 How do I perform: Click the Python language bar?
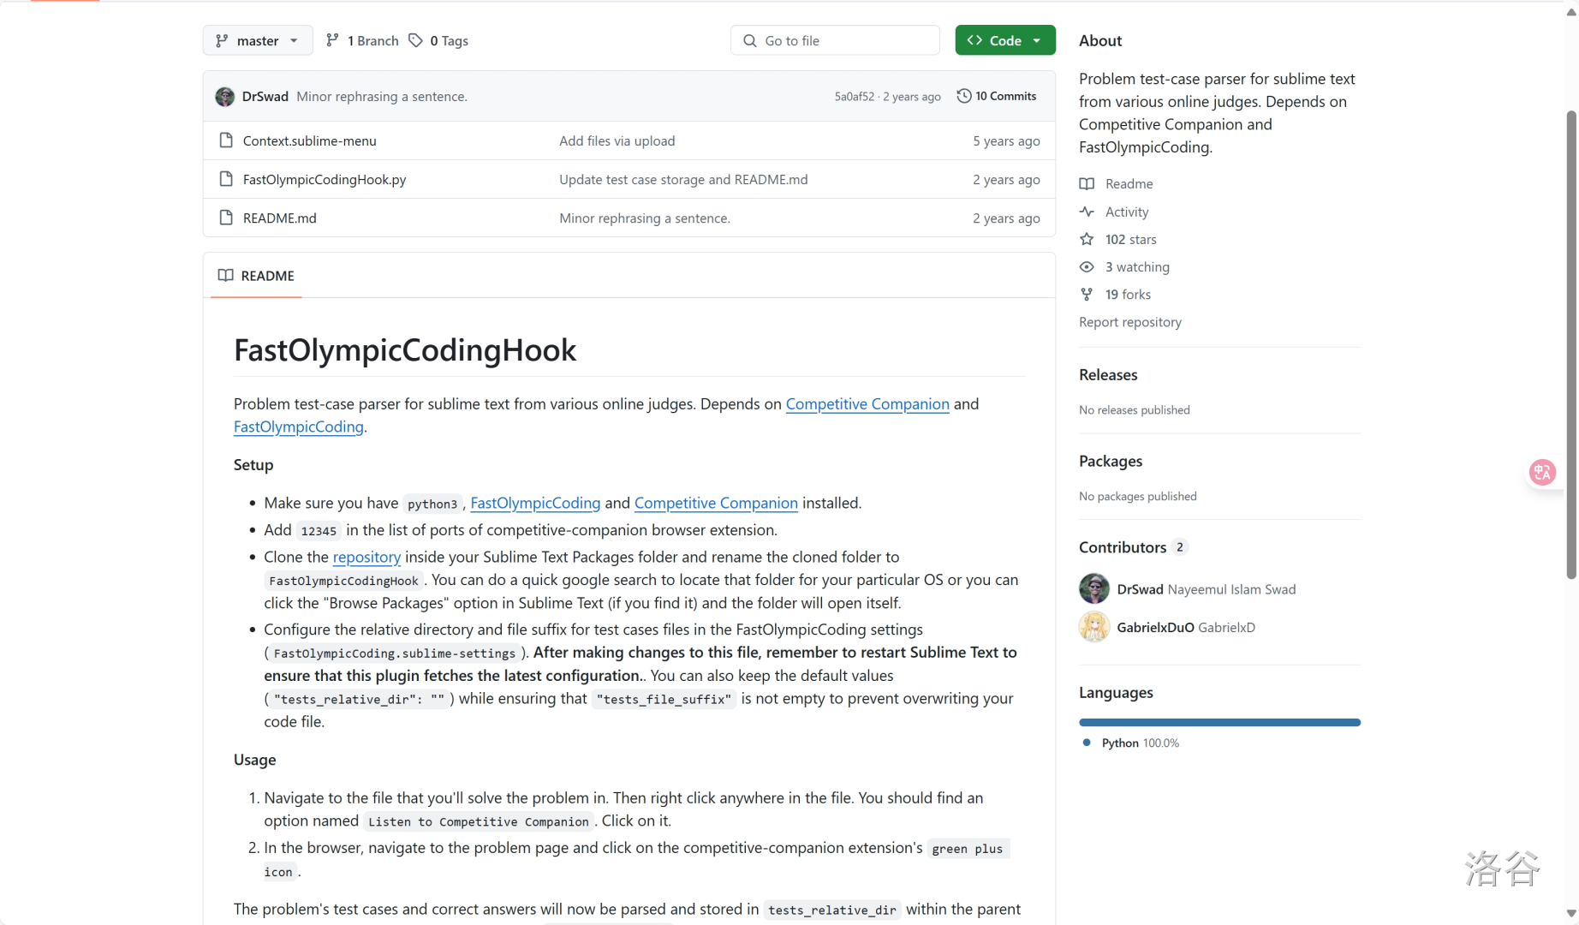(x=1219, y=723)
